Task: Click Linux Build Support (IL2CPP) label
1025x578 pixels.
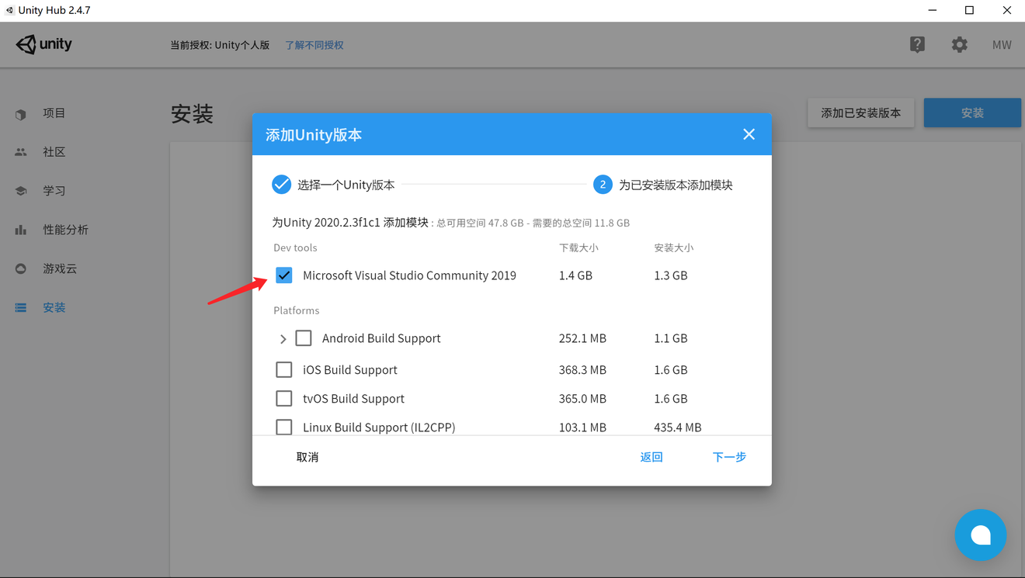Action: (x=379, y=427)
